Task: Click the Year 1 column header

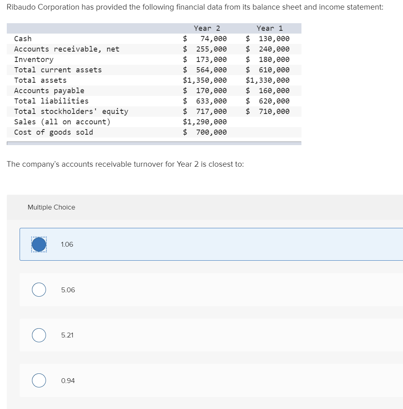Action: pyautogui.click(x=269, y=28)
